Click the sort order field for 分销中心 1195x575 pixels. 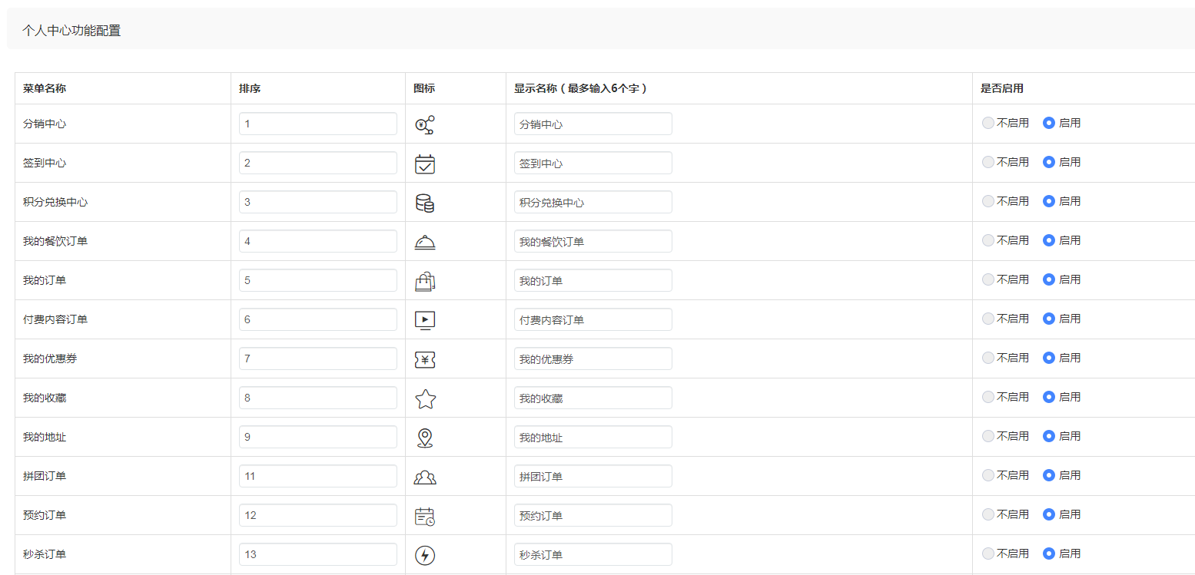318,124
